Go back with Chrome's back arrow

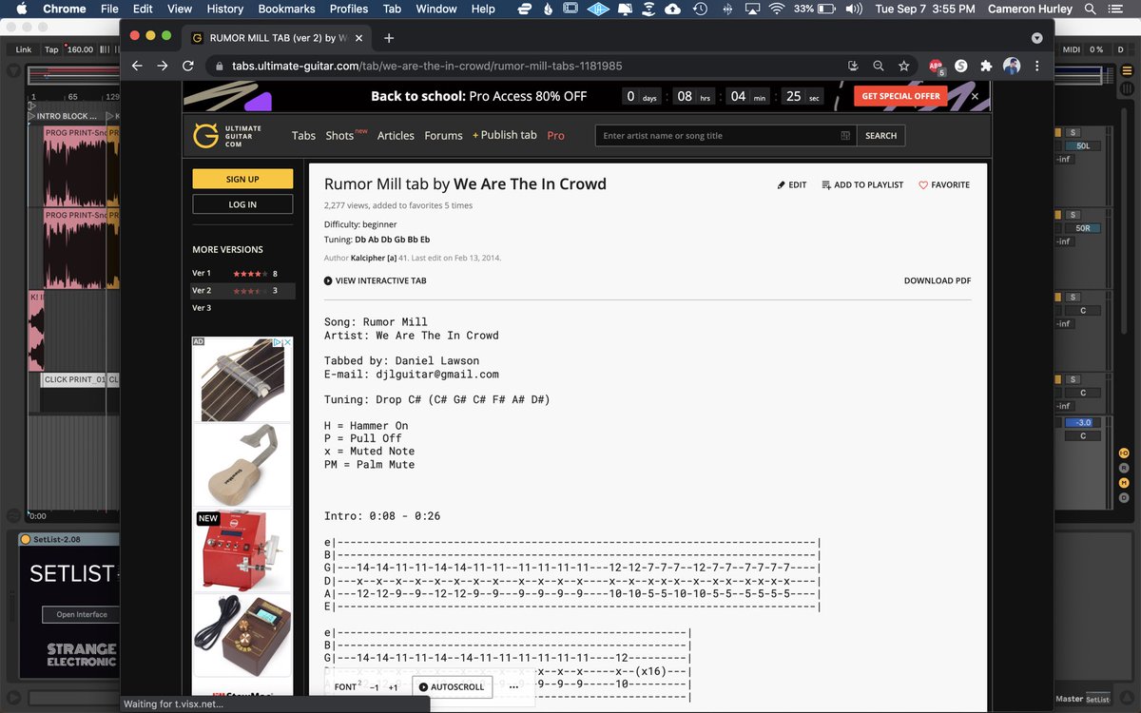pyautogui.click(x=137, y=66)
